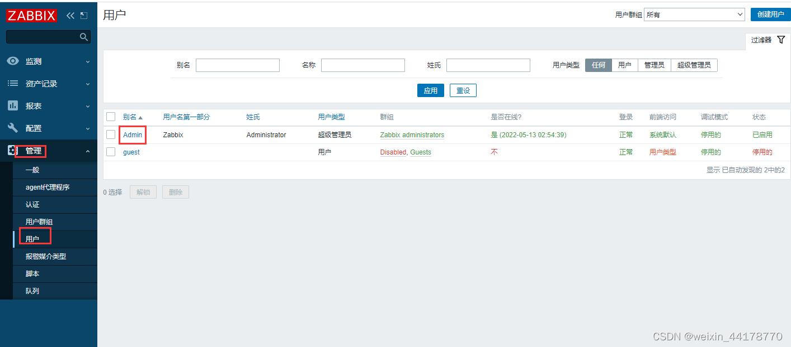The height and width of the screenshot is (347, 791).
Task: Check the box for the guest row
Action: [111, 152]
